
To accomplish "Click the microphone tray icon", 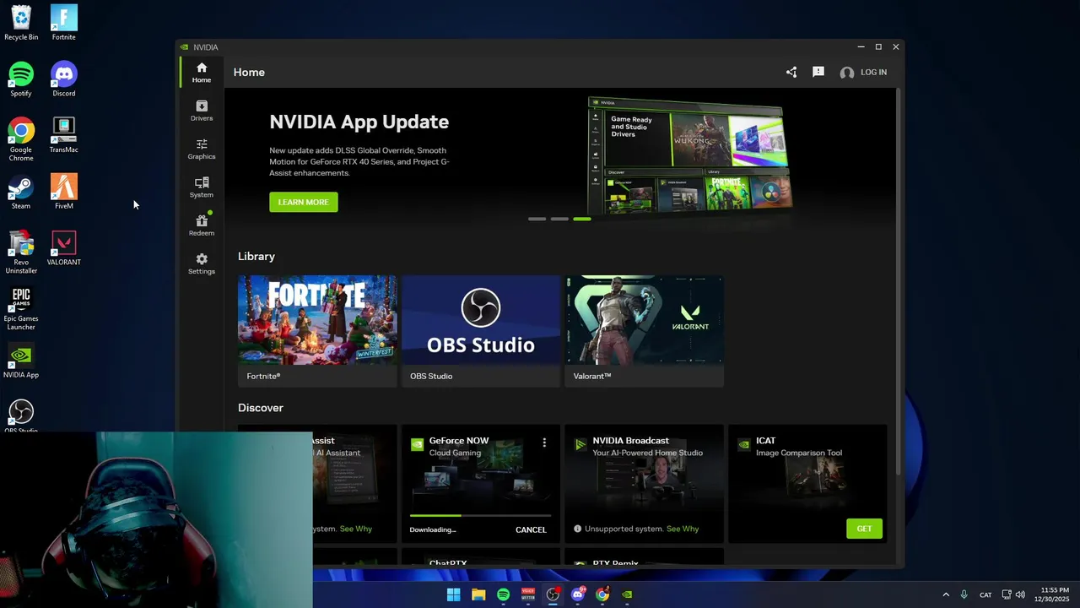I will [964, 594].
